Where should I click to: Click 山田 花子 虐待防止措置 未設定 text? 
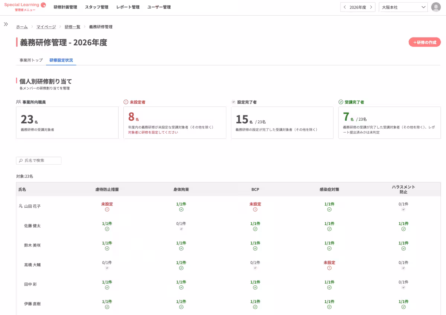[107, 204]
